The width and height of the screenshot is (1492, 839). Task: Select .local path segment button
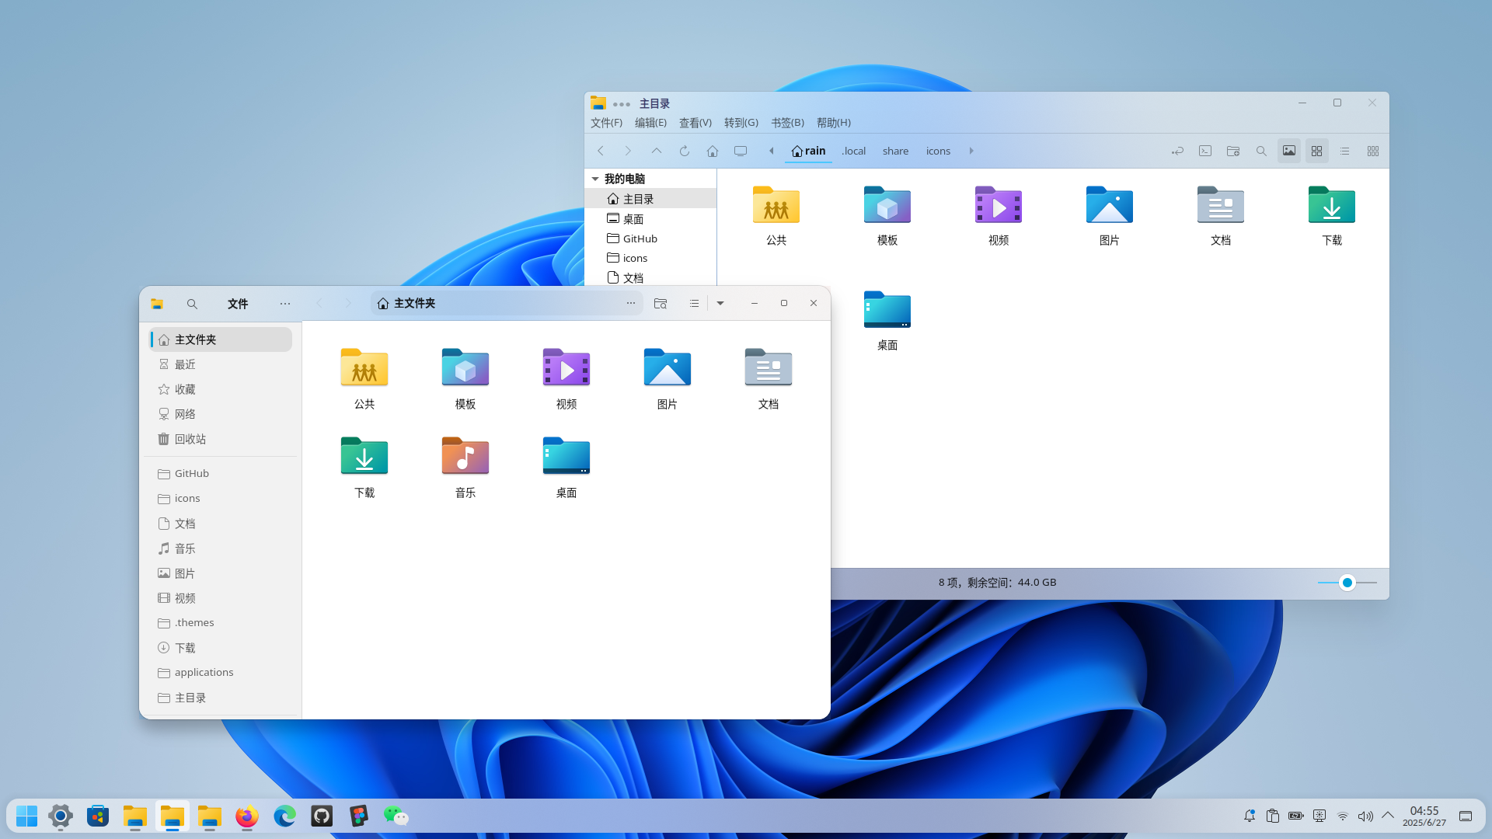(853, 151)
